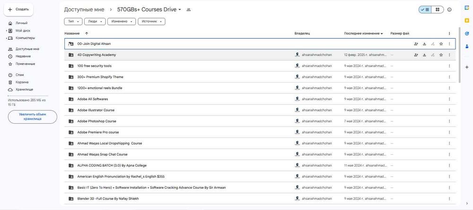The width and height of the screenshot is (473, 210).
Task: Open Google Keep from side panel
Action: (x=467, y=20)
